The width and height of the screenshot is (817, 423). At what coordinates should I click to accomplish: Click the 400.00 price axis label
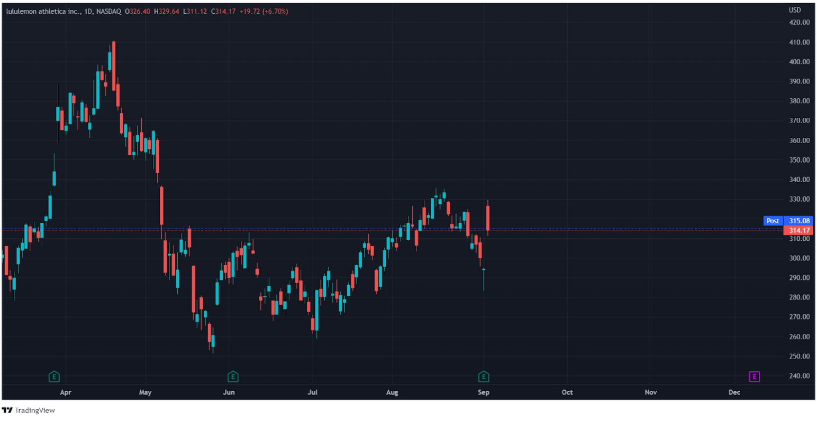(799, 62)
